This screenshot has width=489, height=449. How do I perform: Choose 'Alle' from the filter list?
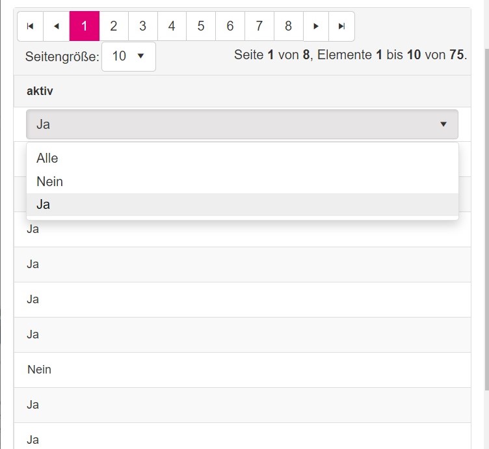47,158
